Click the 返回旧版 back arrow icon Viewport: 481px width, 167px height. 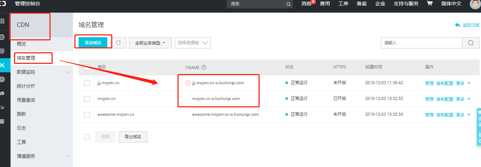pyautogui.click(x=457, y=25)
